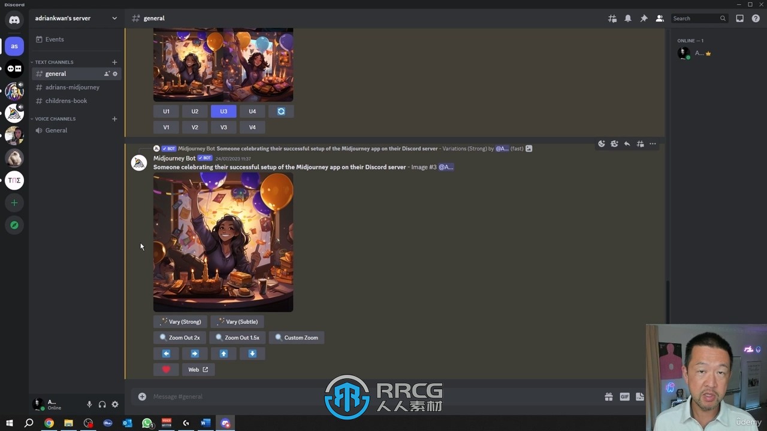Click V2 variation button

pos(195,127)
